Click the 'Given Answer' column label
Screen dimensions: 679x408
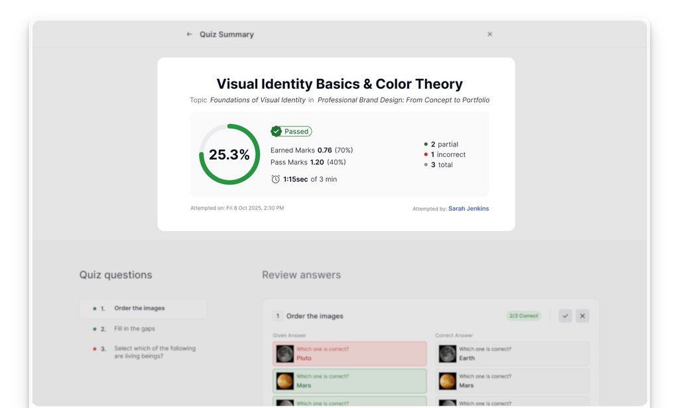pos(289,335)
